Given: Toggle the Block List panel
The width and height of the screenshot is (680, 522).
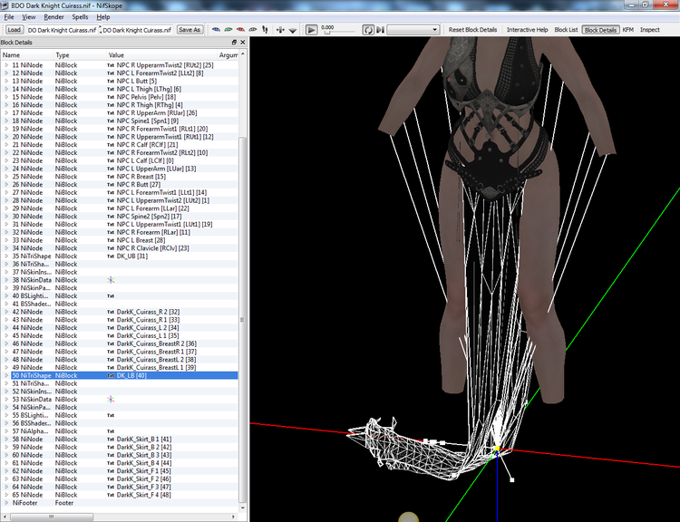Looking at the screenshot, I should pyautogui.click(x=566, y=30).
